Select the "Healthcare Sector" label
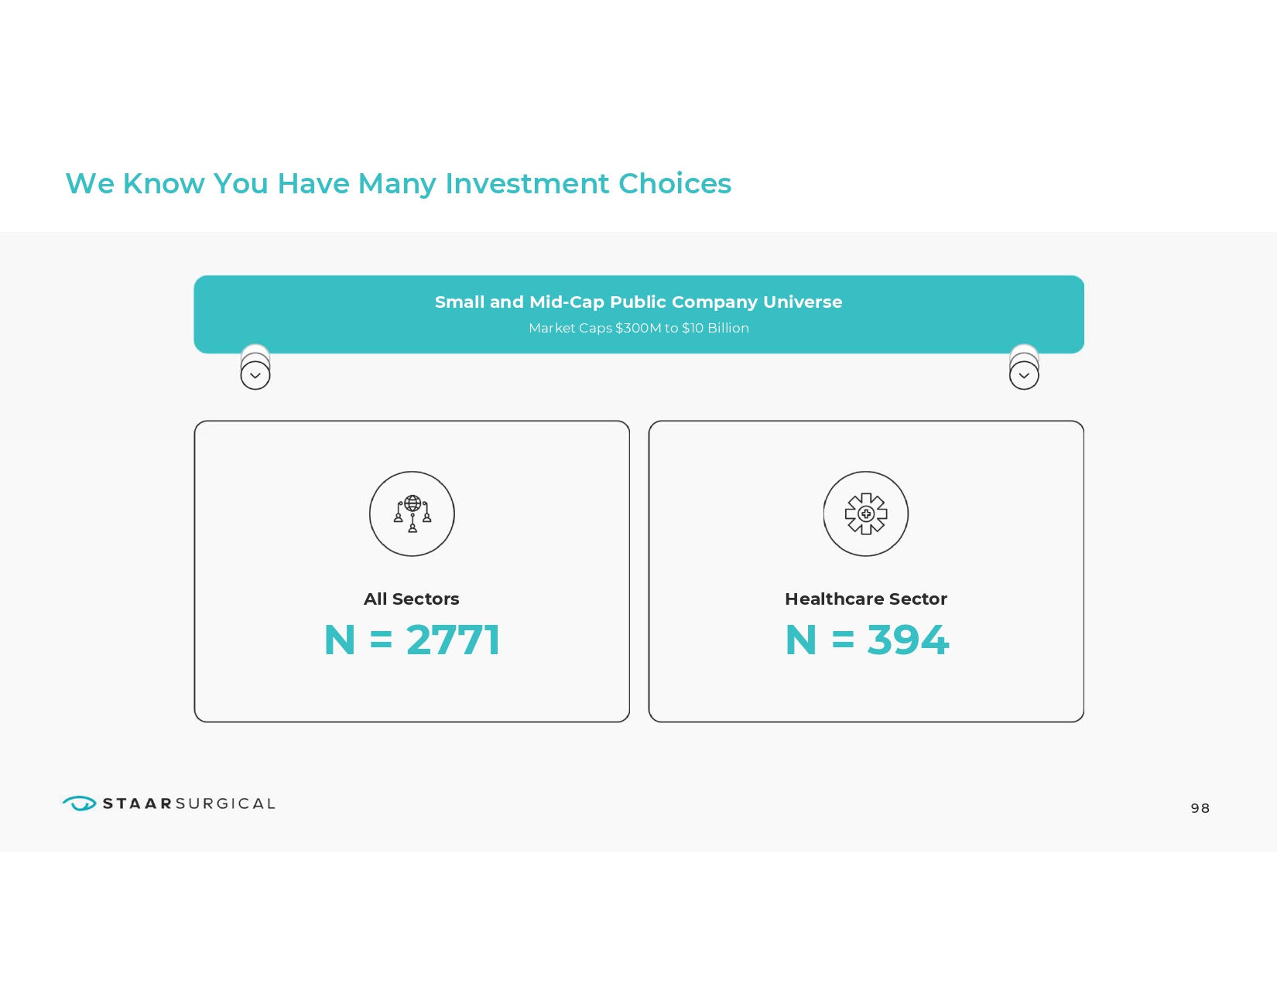The width and height of the screenshot is (1277, 986). [x=866, y=599]
